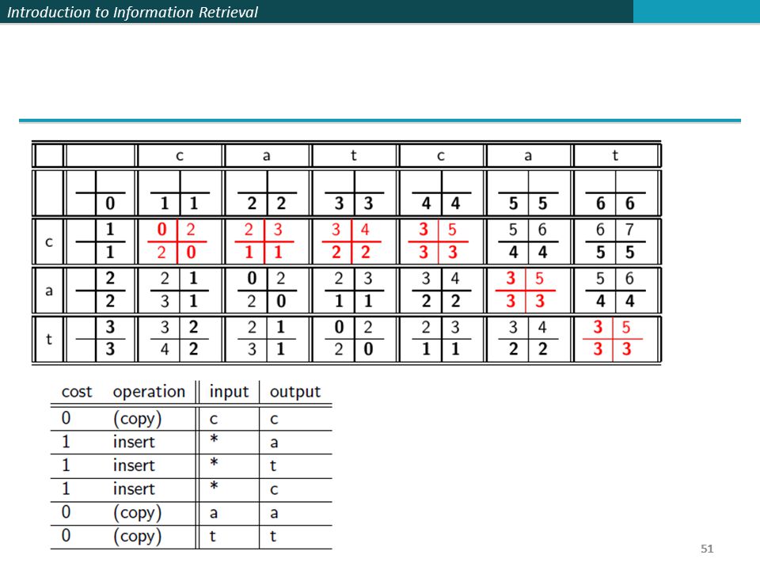Click output "c" in the insert row
The image size is (760, 570).
[274, 489]
